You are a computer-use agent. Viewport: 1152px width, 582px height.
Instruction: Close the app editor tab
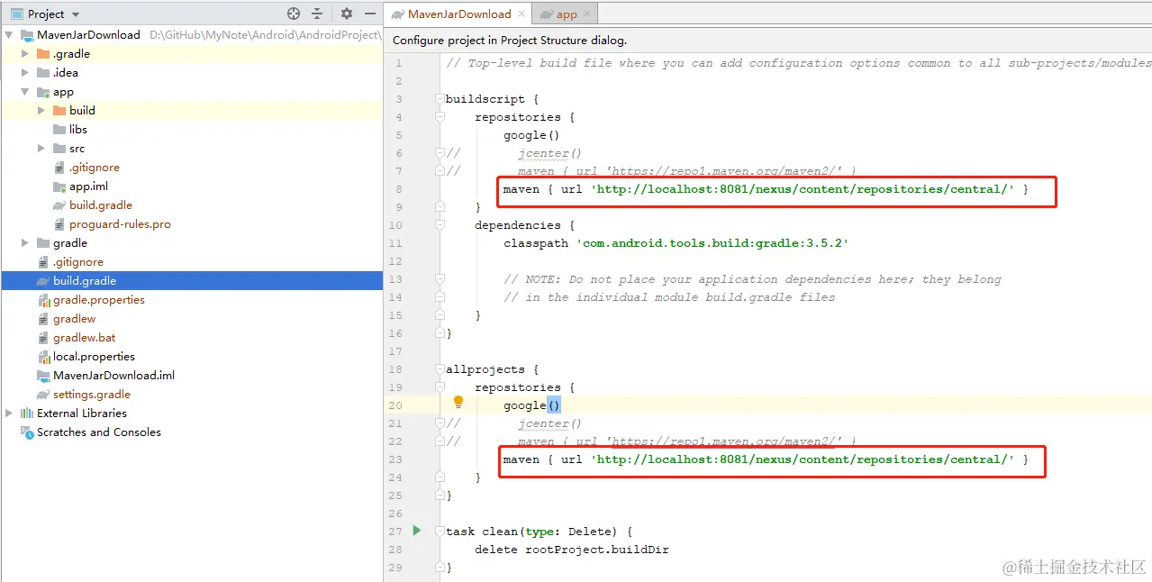pos(587,14)
